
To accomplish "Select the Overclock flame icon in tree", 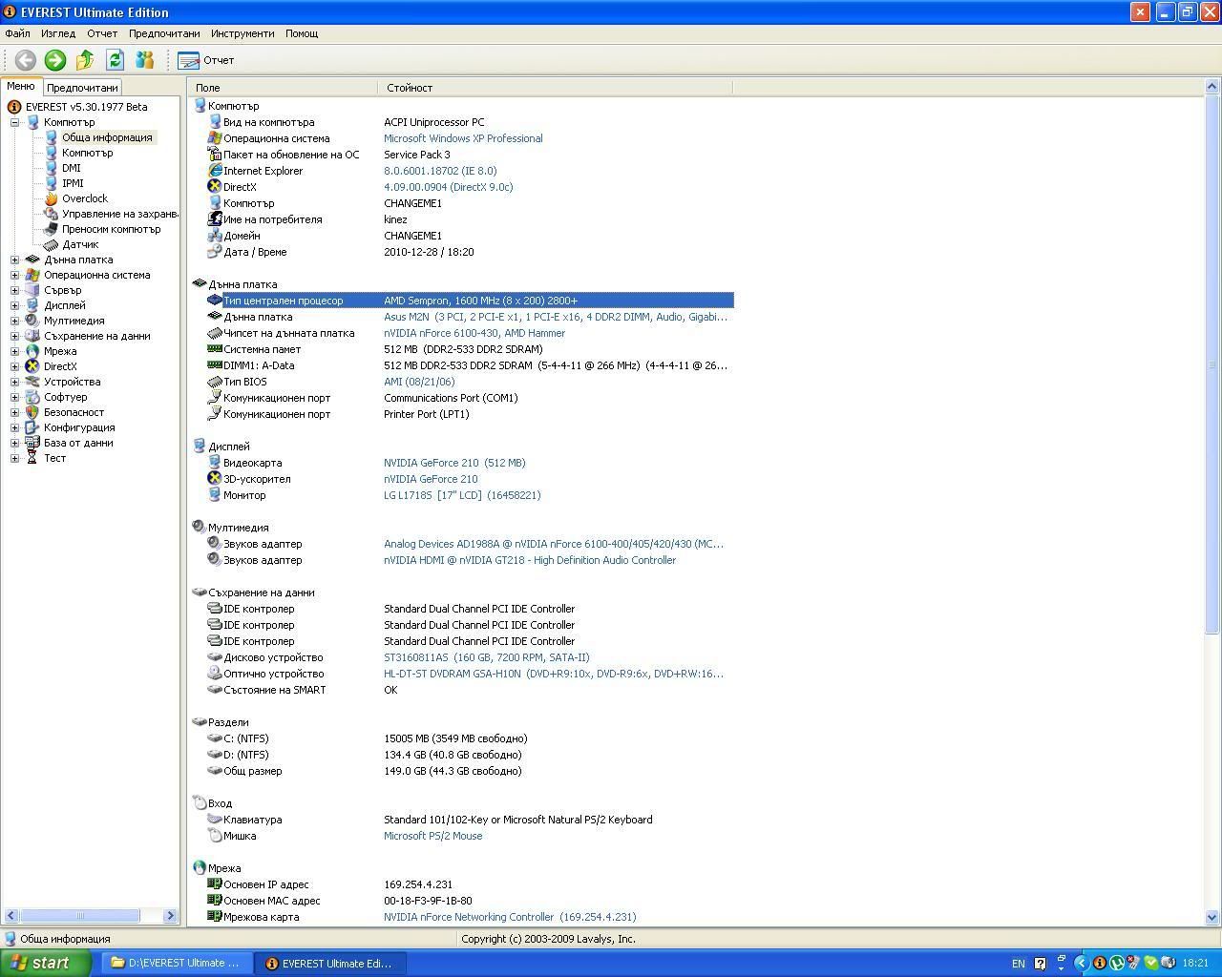I will tap(51, 198).
